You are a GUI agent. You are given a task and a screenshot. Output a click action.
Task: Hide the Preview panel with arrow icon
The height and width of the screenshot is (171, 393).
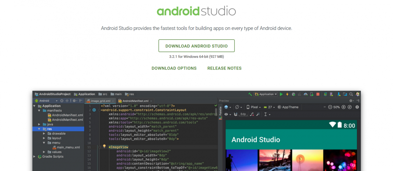(x=358, y=101)
